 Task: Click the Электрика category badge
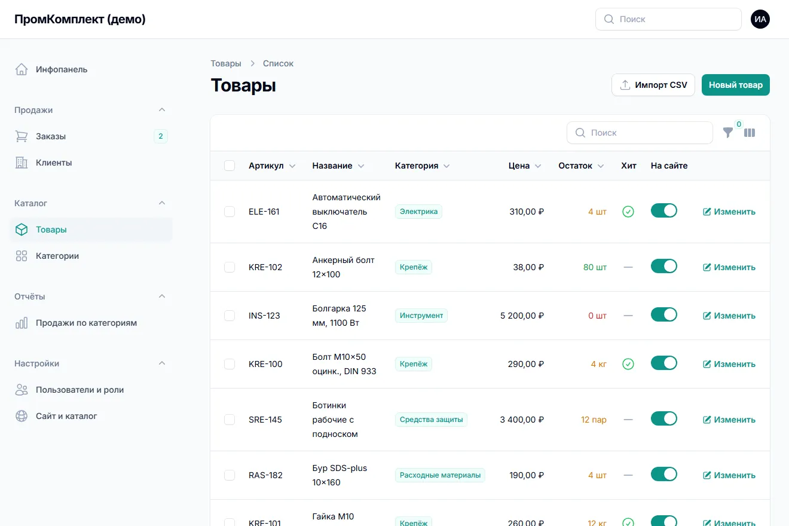[x=418, y=212]
